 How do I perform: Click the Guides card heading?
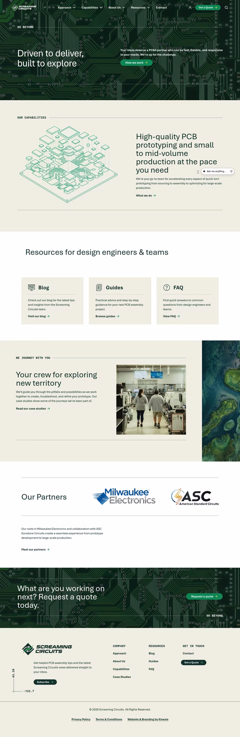pos(114,287)
